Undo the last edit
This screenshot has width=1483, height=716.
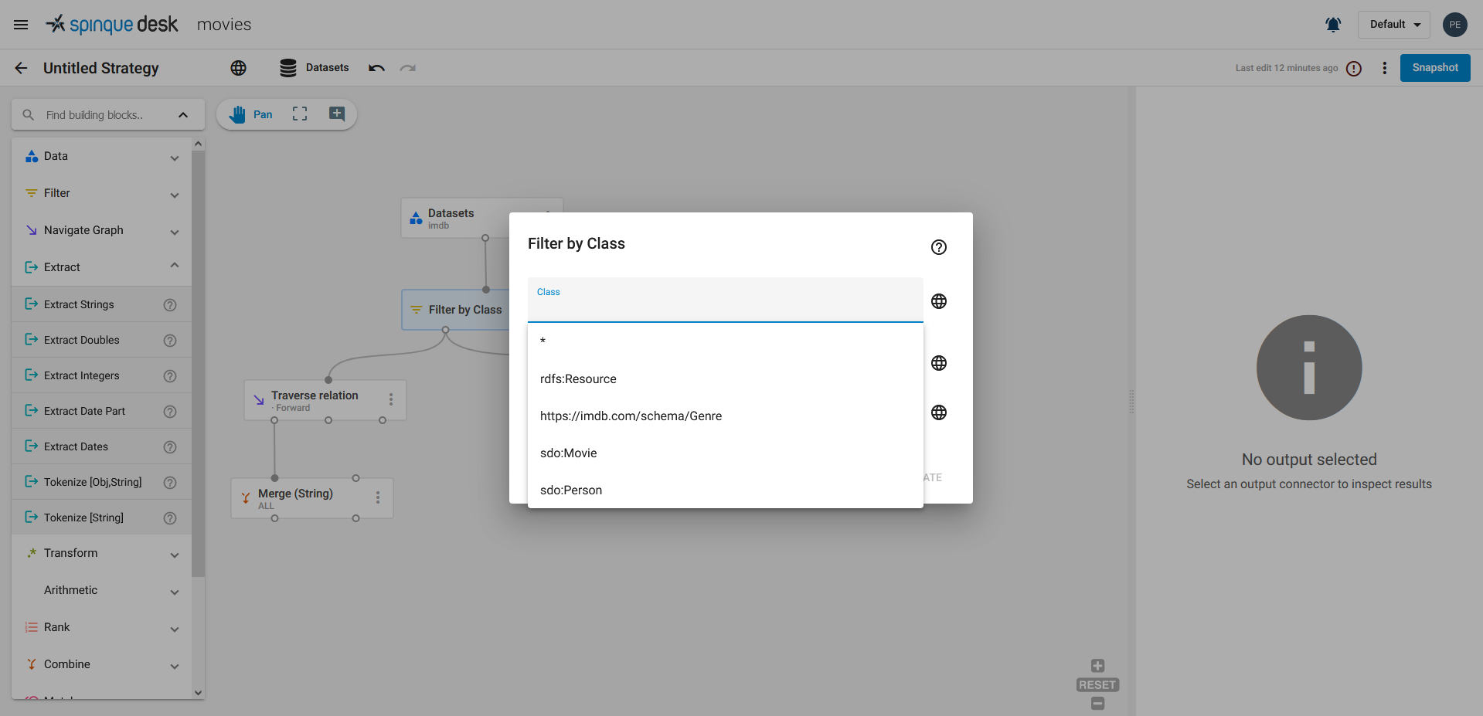376,68
